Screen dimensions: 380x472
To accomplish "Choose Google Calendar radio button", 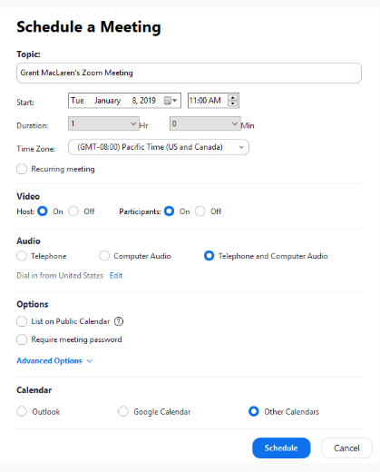I will click(x=123, y=411).
